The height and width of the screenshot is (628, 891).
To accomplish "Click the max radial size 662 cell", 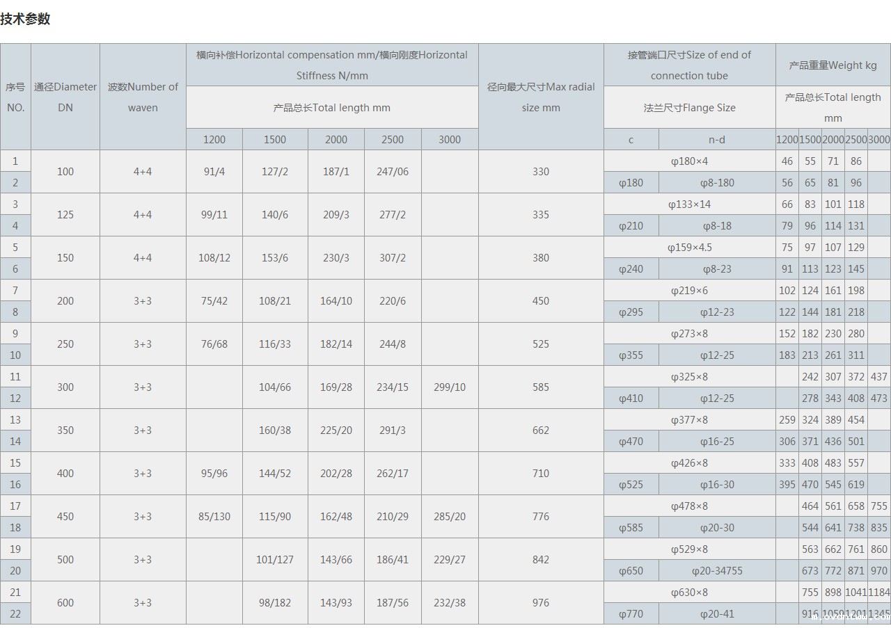I will [x=541, y=430].
